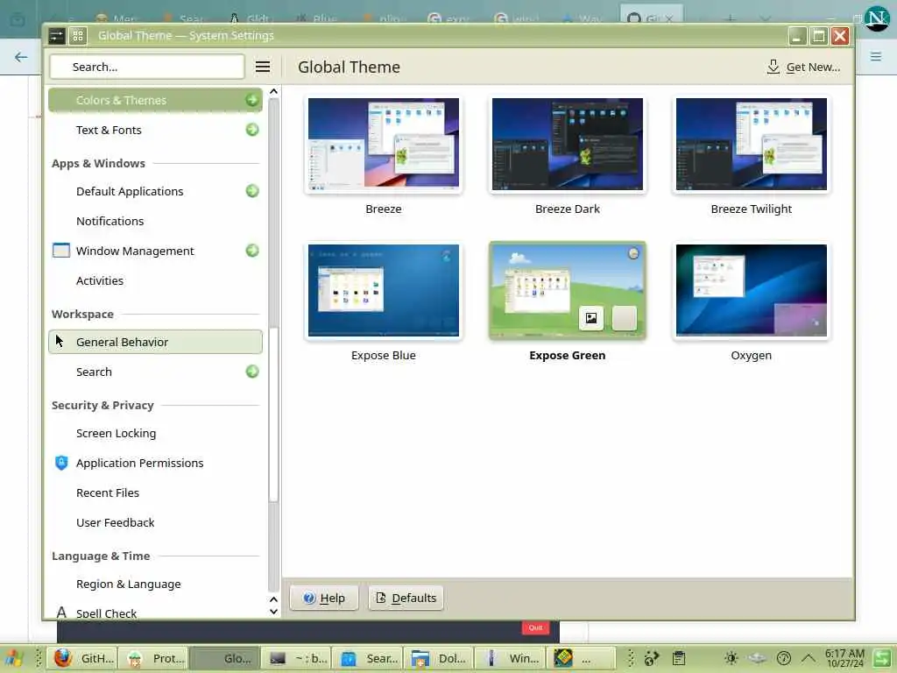Click the red Quit button behind the window

point(535,627)
